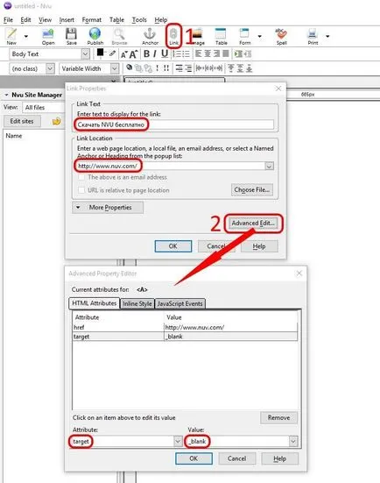Toggle Underline formatting button

click(x=165, y=53)
